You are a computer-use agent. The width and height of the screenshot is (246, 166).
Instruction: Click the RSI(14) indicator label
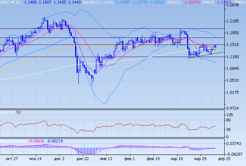pyautogui.click(x=7, y=112)
